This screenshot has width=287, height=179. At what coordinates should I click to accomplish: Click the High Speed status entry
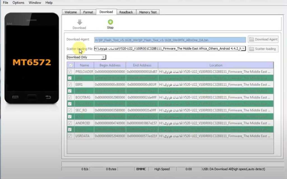pos(162,169)
